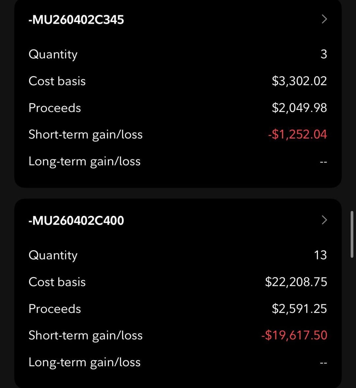
Task: Tap the quantity value 3
Action: point(324,54)
